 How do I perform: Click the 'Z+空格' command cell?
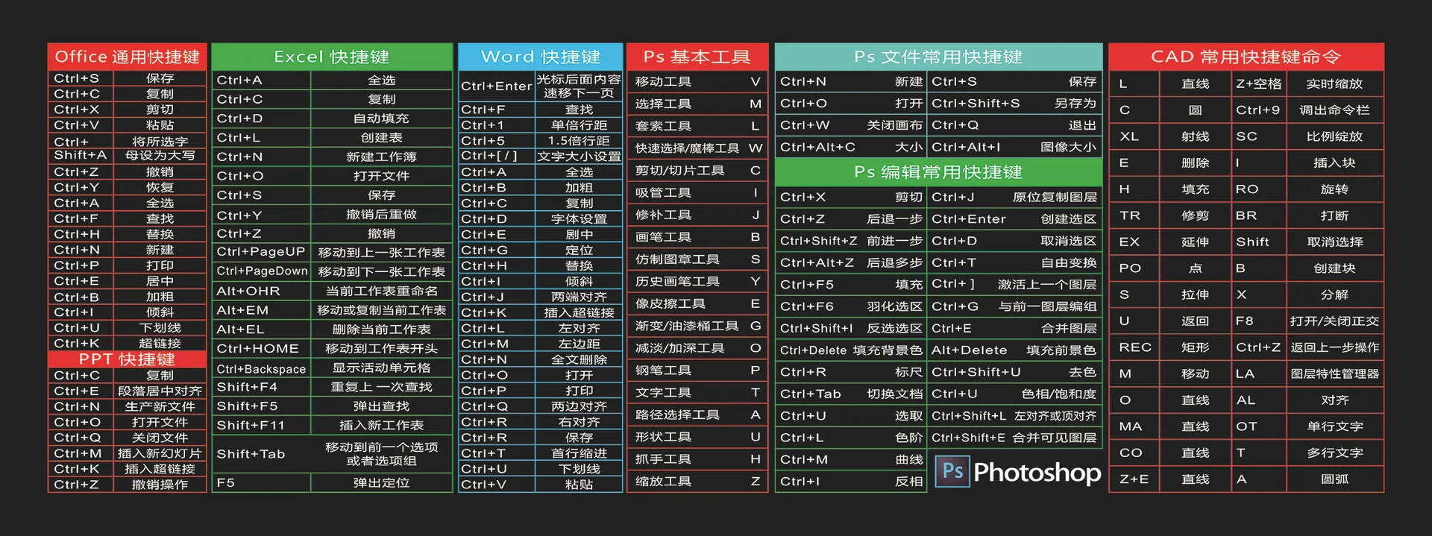tap(1259, 83)
